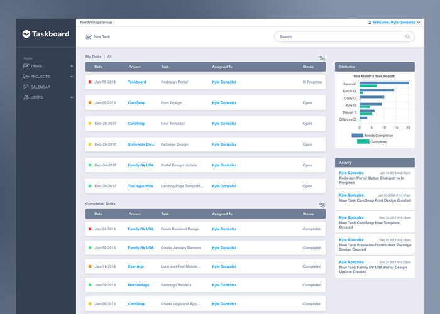Click the Needs Completion legend swatch

tap(357, 136)
